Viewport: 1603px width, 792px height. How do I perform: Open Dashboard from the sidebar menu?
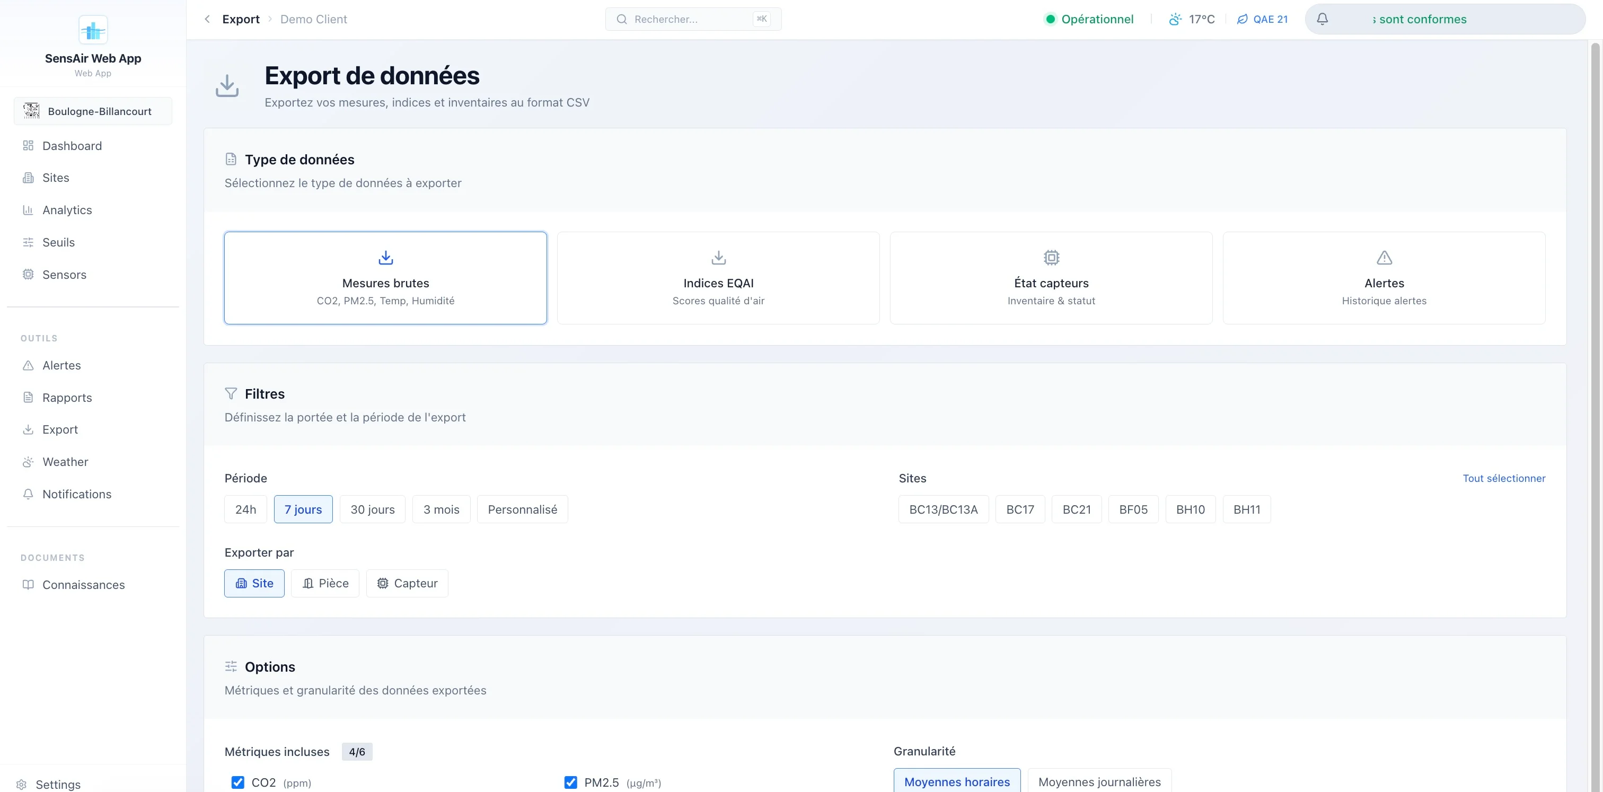pos(93,146)
